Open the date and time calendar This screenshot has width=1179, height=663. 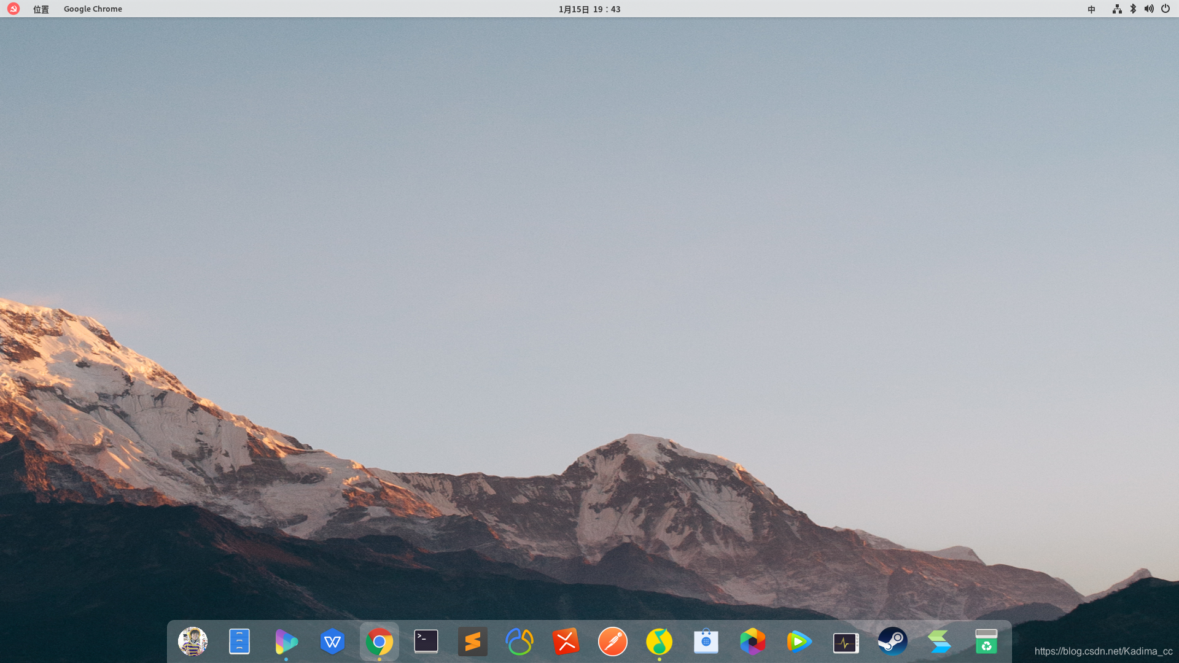click(589, 9)
